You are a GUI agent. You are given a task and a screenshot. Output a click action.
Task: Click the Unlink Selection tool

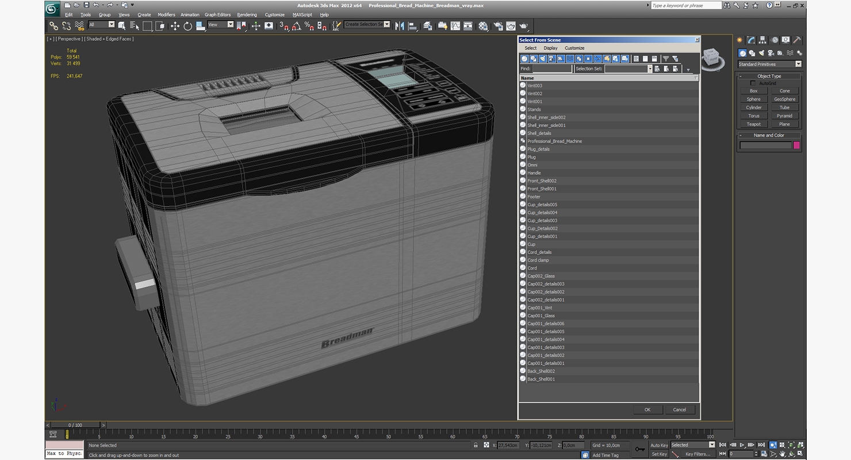[67, 26]
